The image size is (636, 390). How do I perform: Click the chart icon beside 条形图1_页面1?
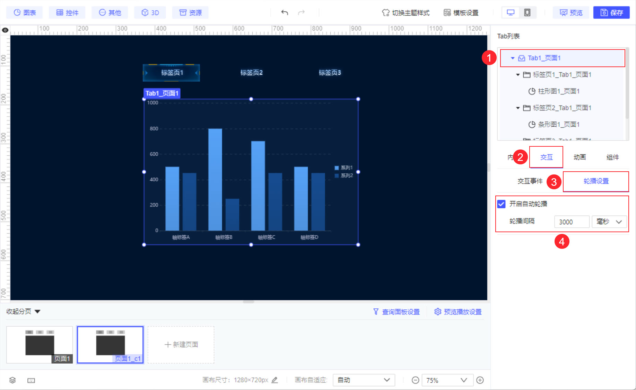pyautogui.click(x=532, y=125)
